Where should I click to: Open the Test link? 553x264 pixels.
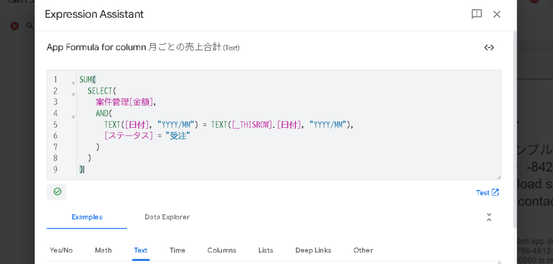487,192
